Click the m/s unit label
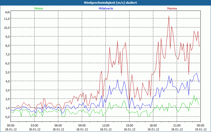 pyautogui.click(x=7, y=12)
